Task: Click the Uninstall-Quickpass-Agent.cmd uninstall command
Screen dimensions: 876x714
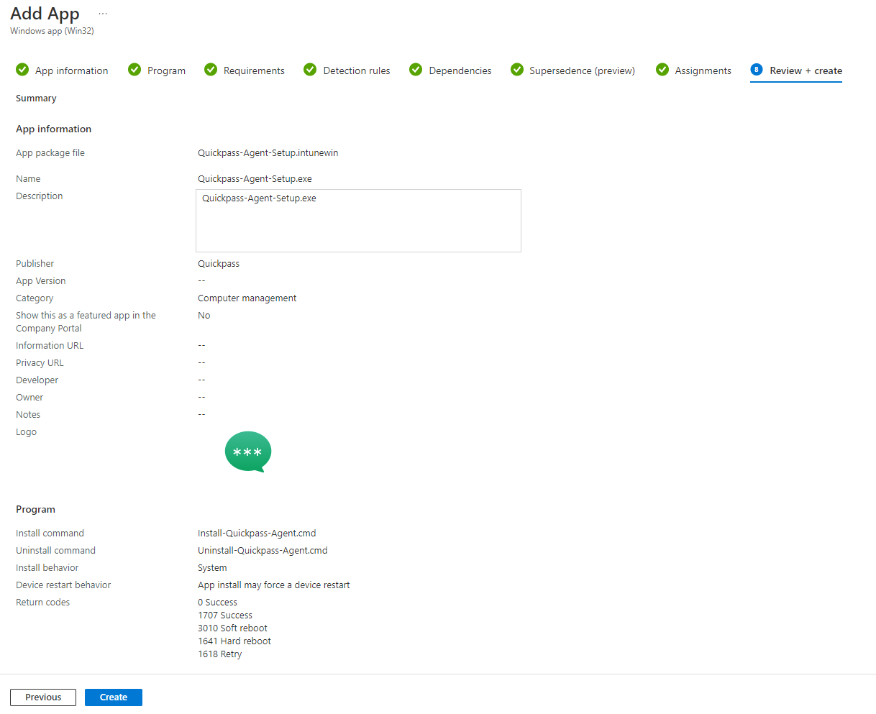Action: [x=263, y=551]
